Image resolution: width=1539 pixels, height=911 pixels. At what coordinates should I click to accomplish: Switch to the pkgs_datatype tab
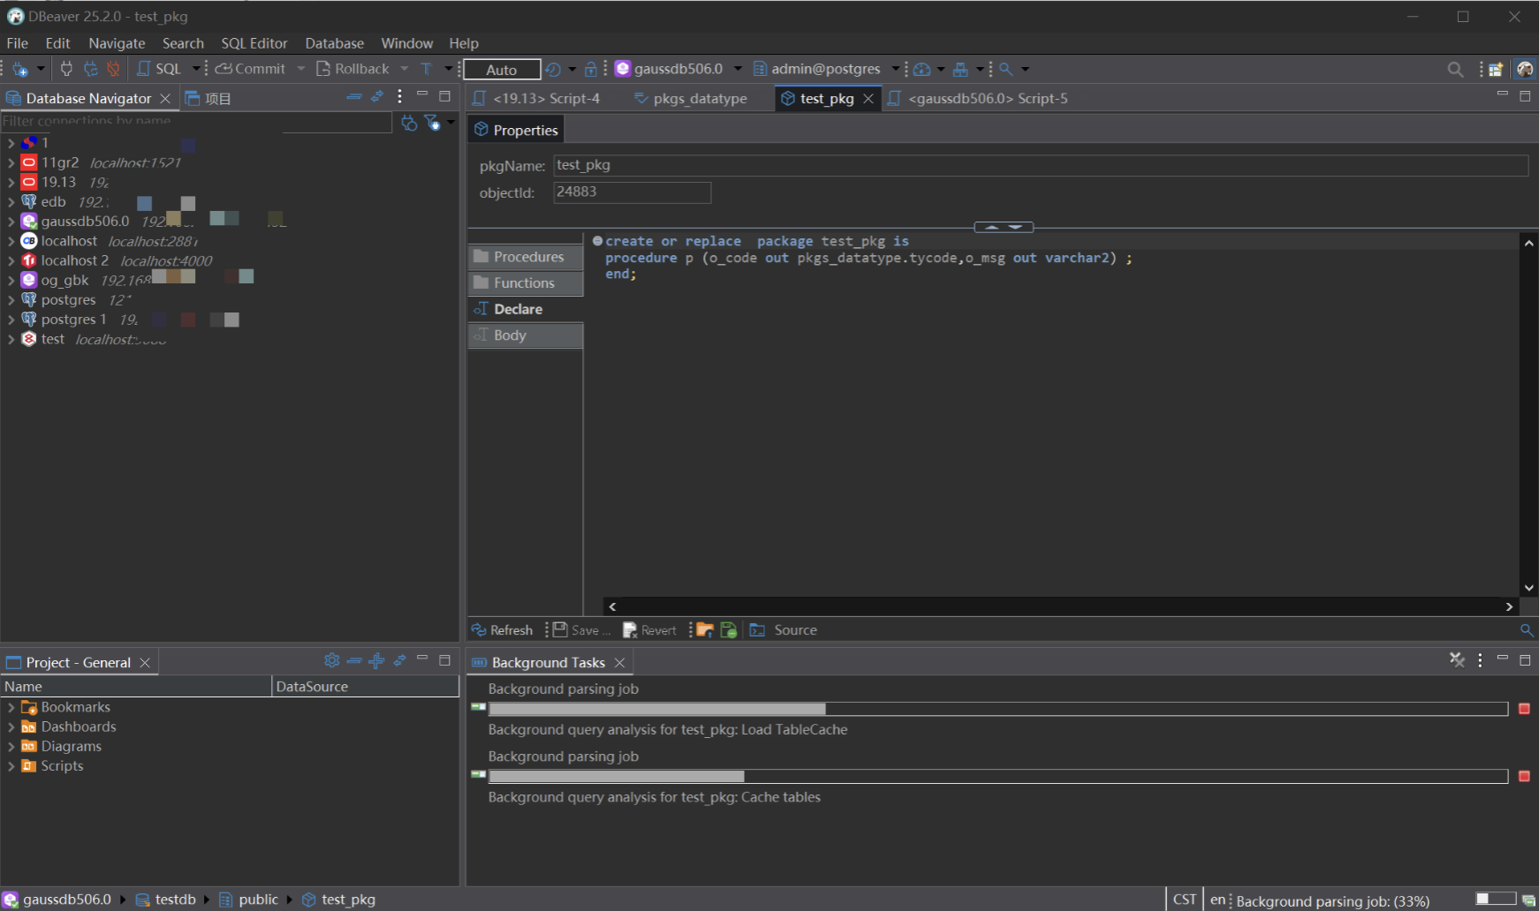[699, 99]
